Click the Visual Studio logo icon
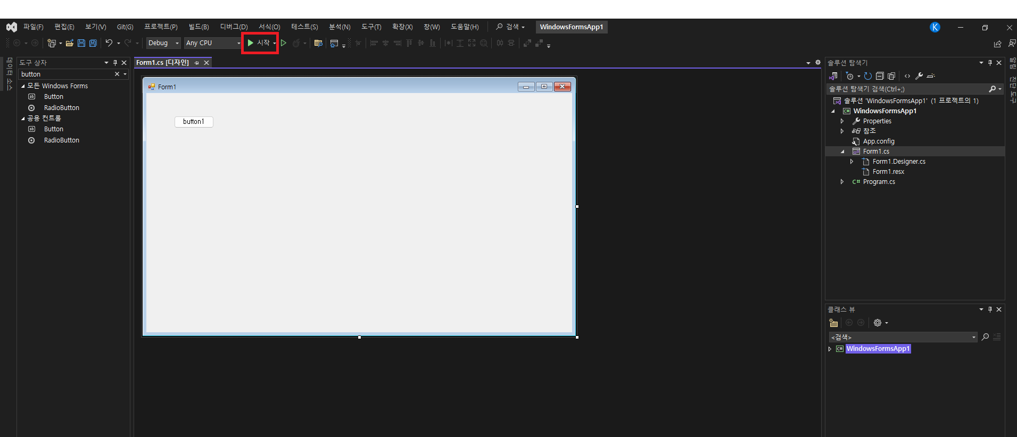Viewport: 1017px width, 437px height. point(12,27)
